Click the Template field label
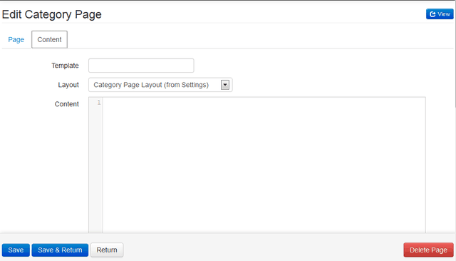 coord(65,66)
